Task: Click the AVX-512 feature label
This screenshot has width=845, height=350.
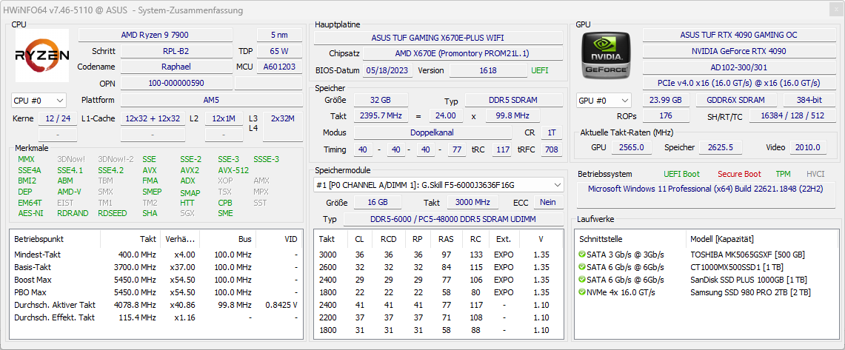Action: click(x=233, y=170)
